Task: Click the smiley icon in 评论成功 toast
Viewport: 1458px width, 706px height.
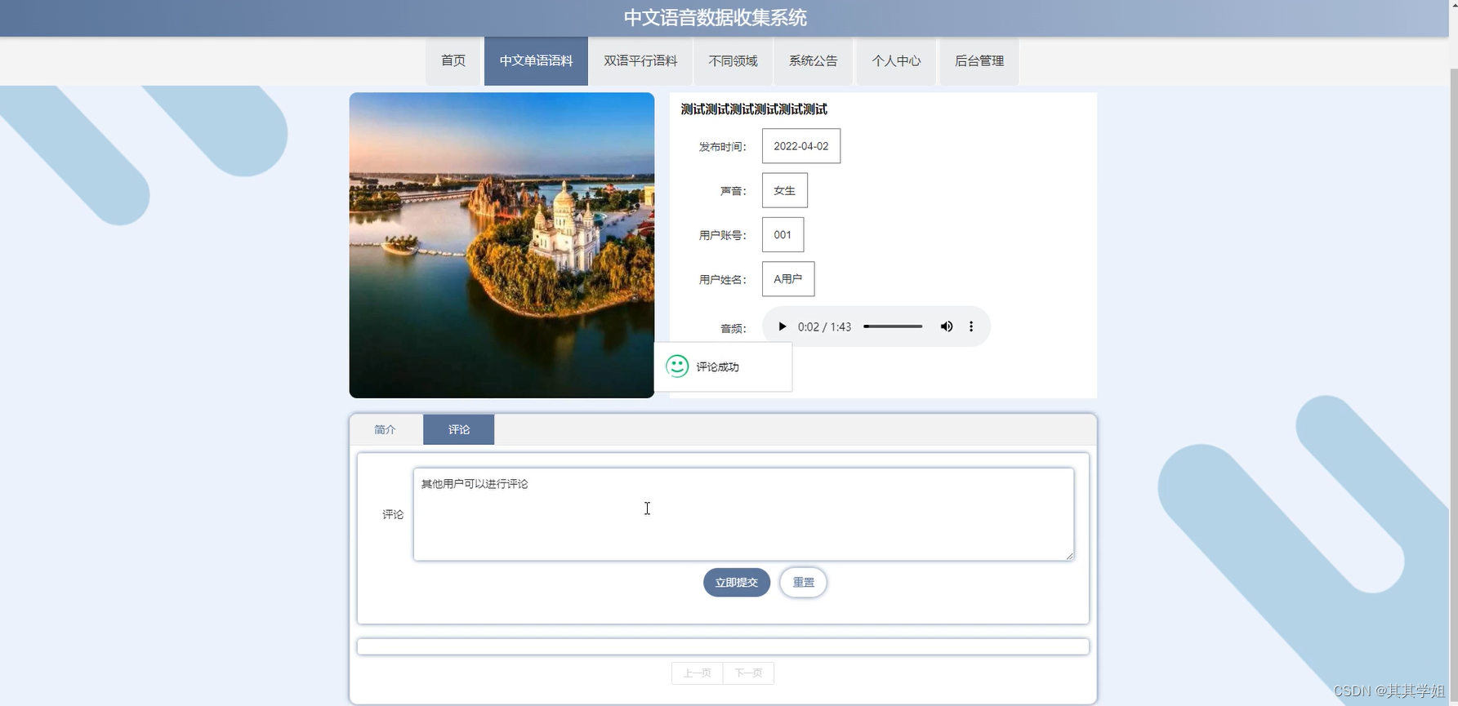Action: click(x=677, y=366)
